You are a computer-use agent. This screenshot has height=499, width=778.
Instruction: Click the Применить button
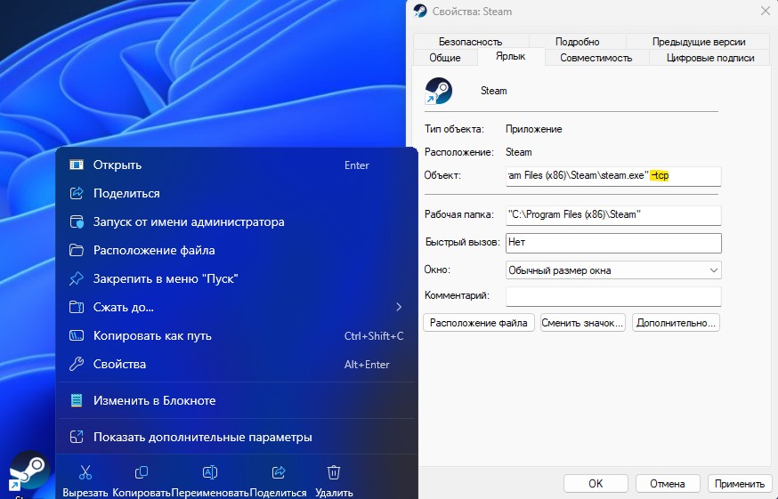(740, 484)
